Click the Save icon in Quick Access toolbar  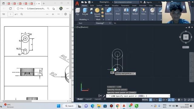89,2
